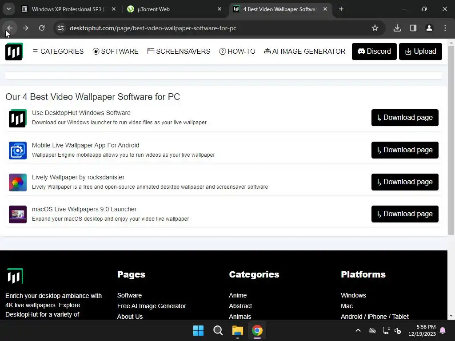
Task: Open Download page for Lively Wallpaper
Action: click(405, 182)
